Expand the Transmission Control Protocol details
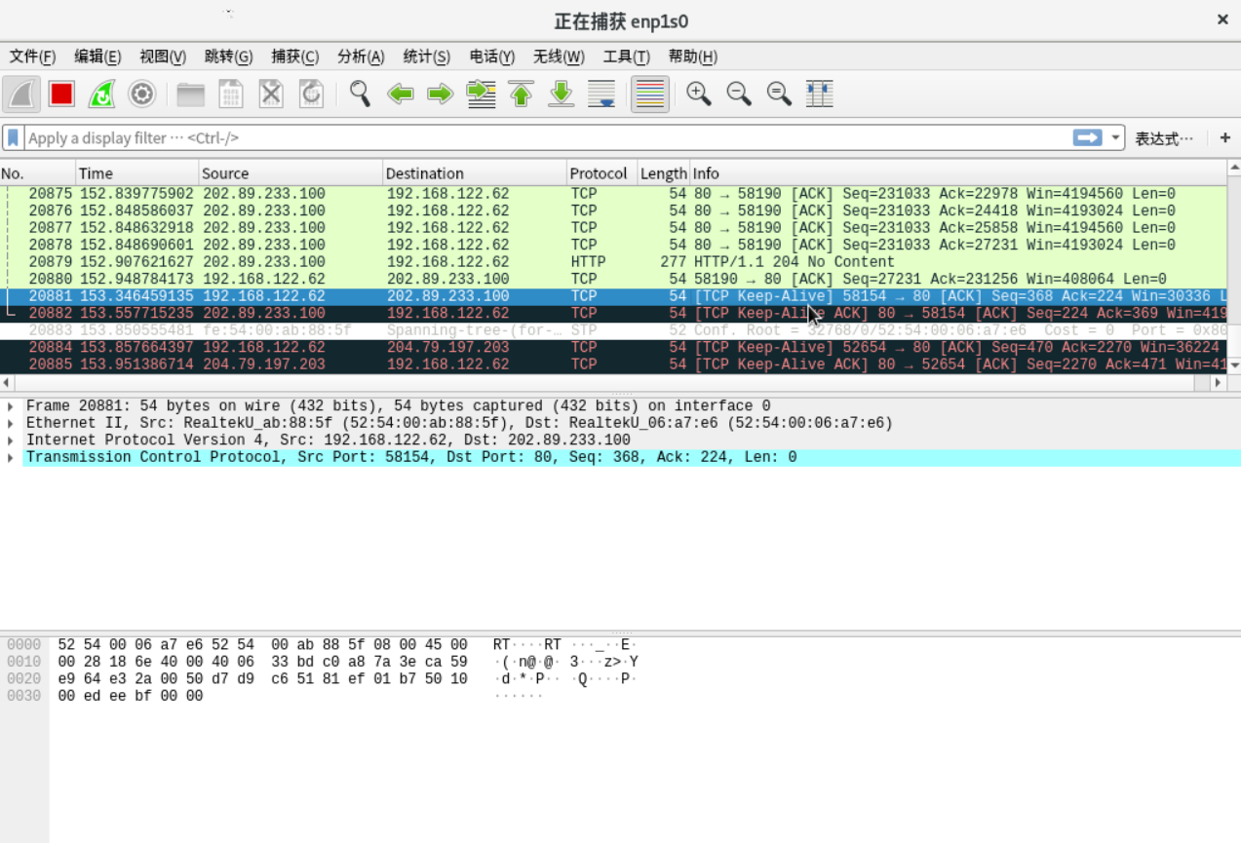Screen dimensions: 1241x843 (x=10, y=456)
